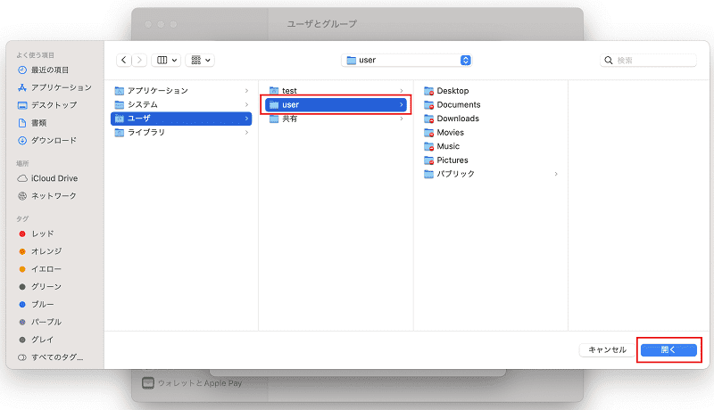
Task: Select the アプリケーション folder in first column
Action: coord(182,91)
